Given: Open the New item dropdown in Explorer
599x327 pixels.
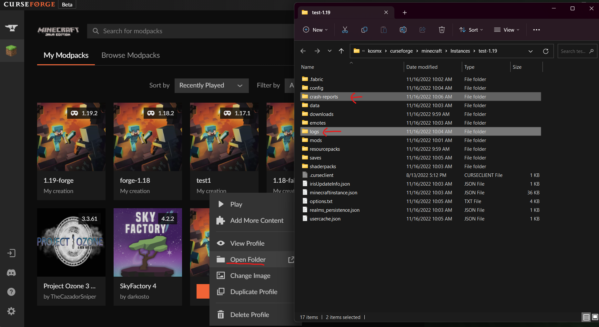Looking at the screenshot, I should (x=315, y=30).
